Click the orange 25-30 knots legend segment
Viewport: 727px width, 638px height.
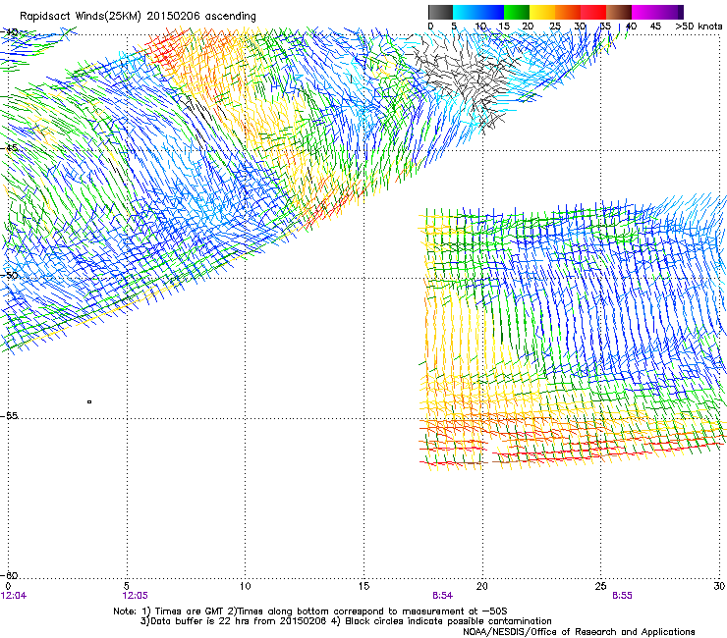point(568,12)
